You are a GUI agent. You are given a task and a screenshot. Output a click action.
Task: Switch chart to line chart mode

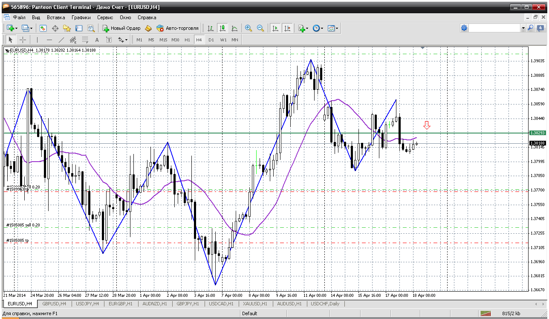point(234,28)
